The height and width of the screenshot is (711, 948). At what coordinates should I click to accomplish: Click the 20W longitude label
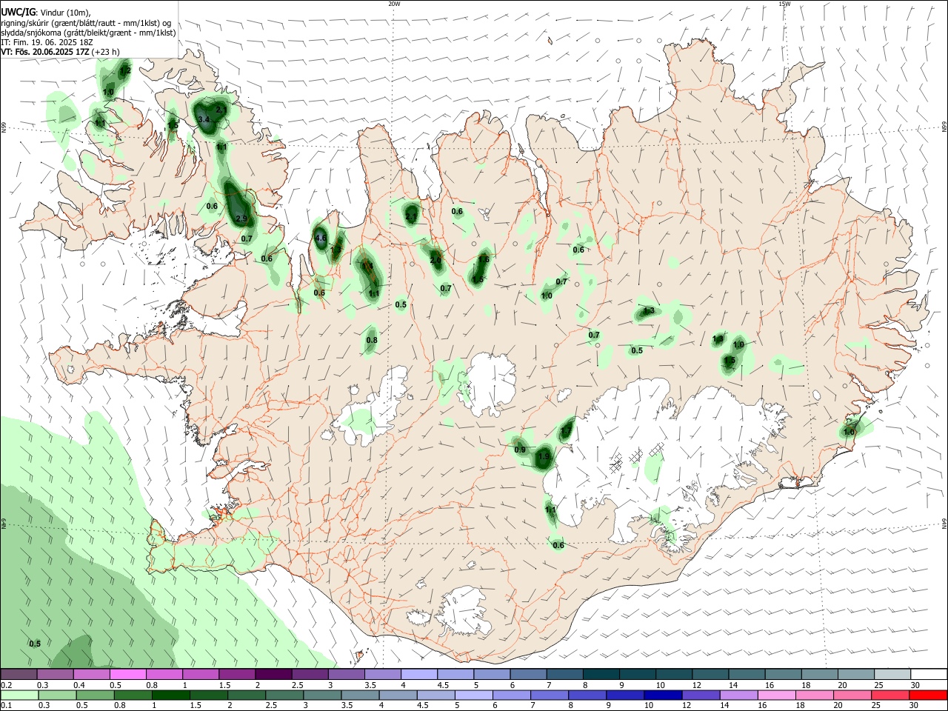tap(394, 4)
